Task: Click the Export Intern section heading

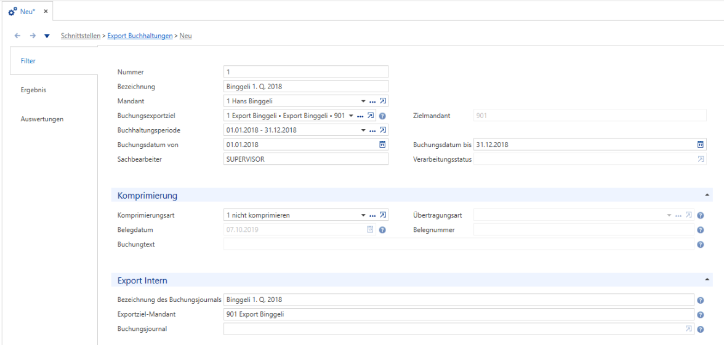Action: click(x=142, y=280)
